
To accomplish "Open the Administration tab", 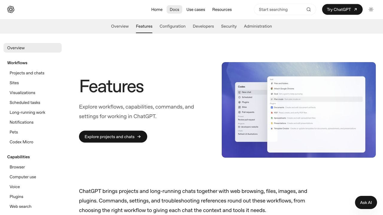I will [258, 26].
